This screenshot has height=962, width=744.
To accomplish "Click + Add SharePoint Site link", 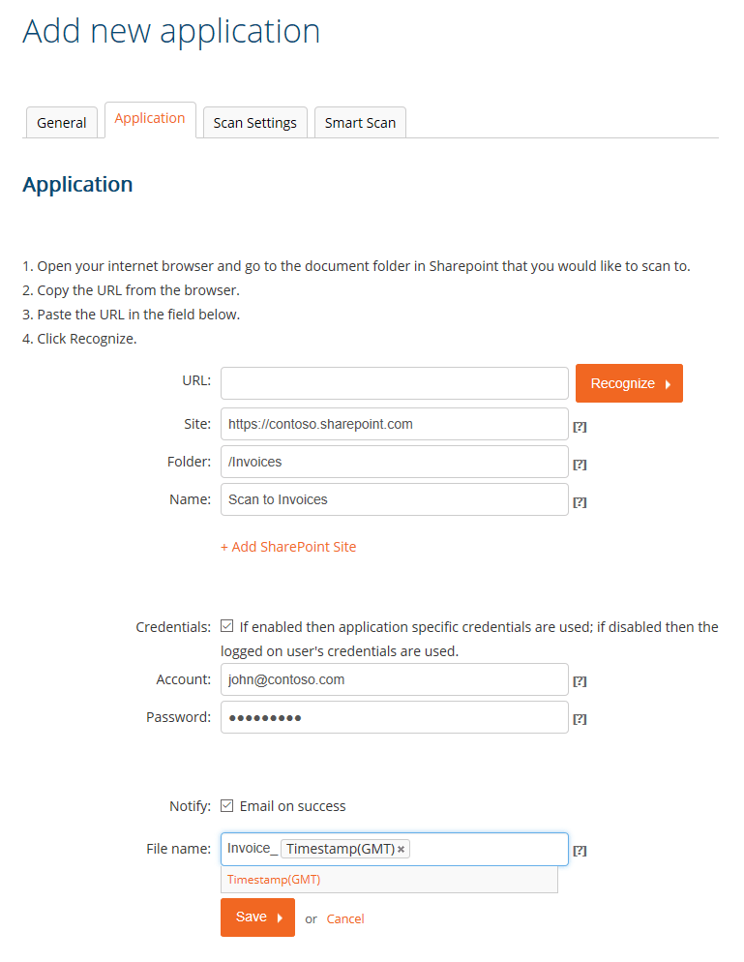I will coord(288,547).
